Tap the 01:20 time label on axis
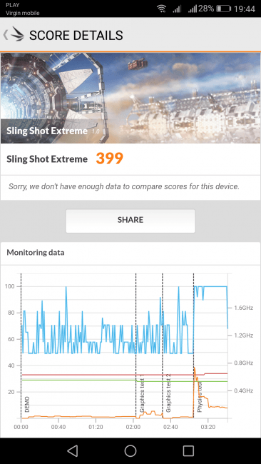The width and height of the screenshot is (261, 464). [x=96, y=428]
